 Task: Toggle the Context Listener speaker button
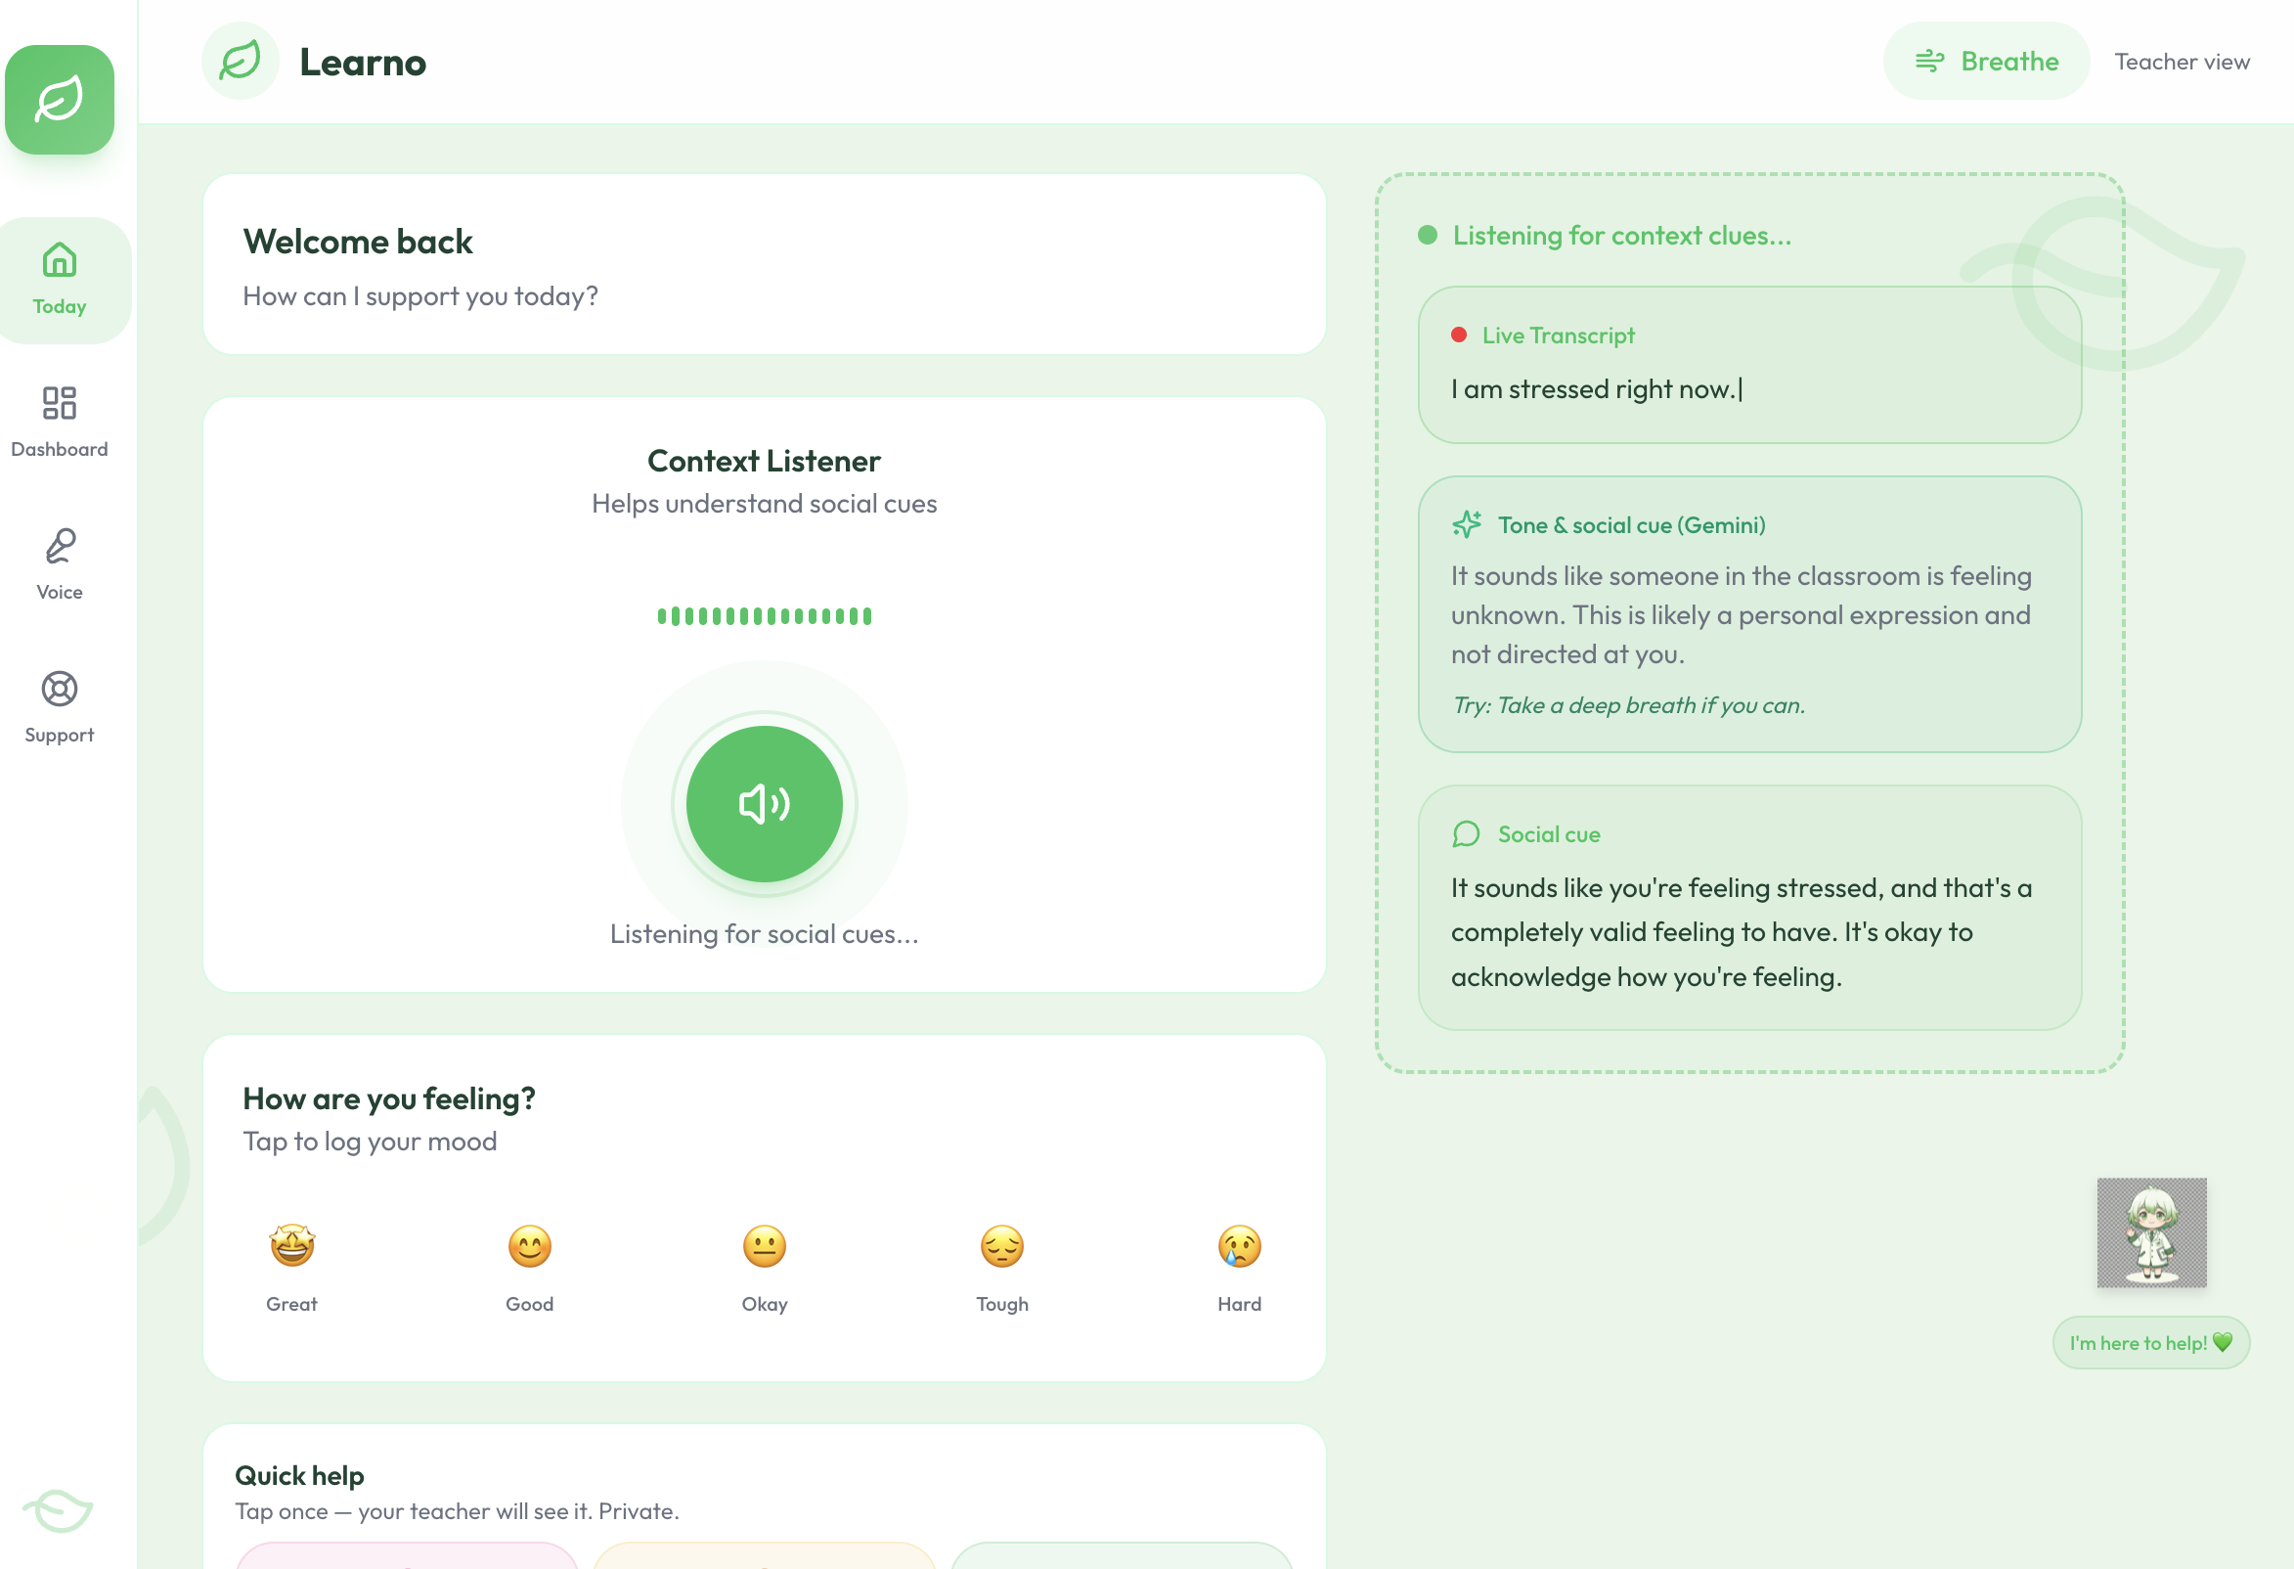point(764,804)
